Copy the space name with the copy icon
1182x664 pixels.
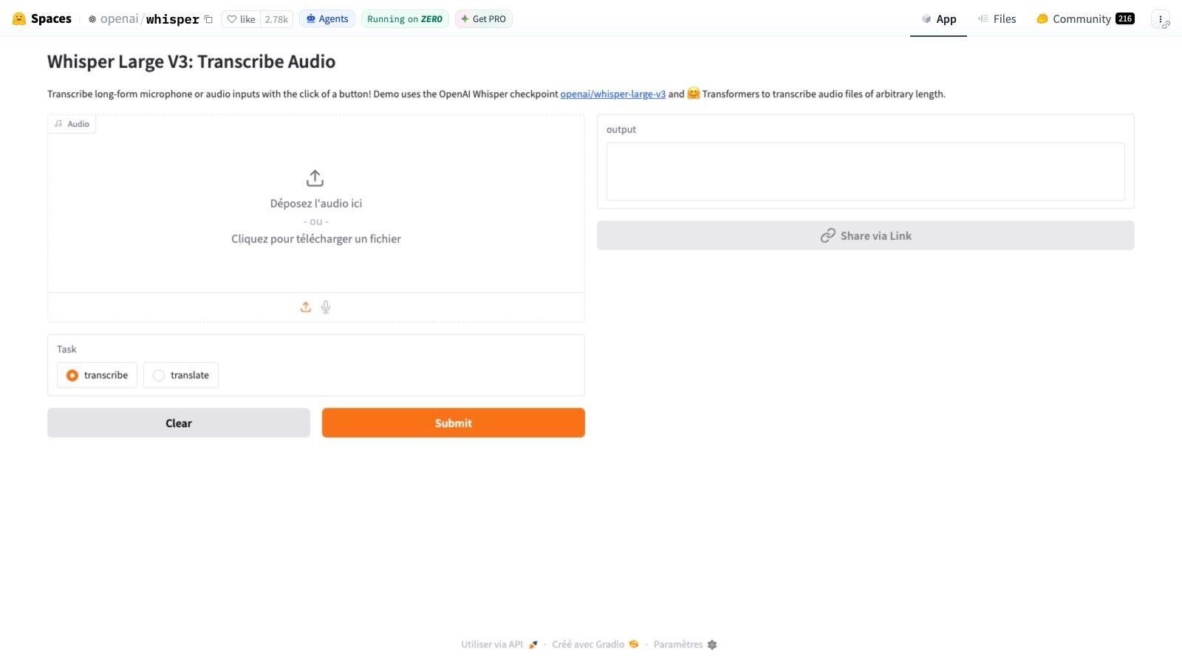point(208,19)
